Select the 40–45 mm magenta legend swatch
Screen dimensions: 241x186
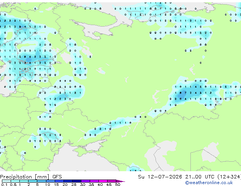click(103, 181)
